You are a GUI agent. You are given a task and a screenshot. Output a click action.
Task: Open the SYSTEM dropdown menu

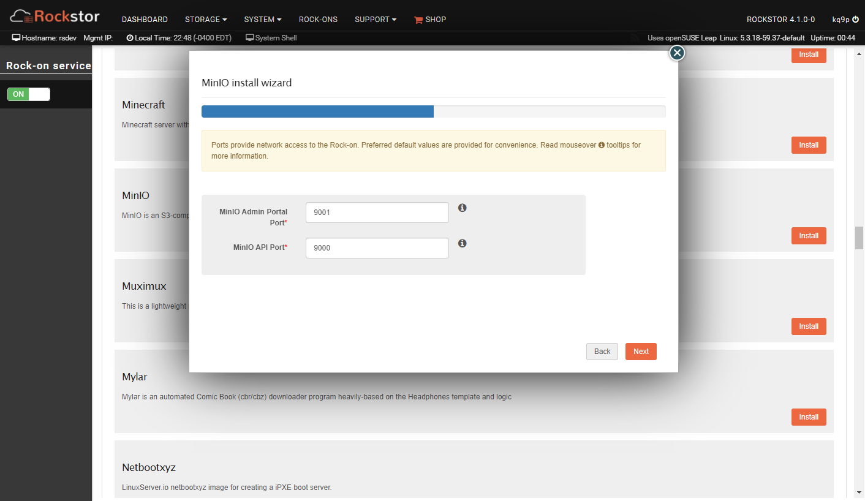pyautogui.click(x=263, y=20)
